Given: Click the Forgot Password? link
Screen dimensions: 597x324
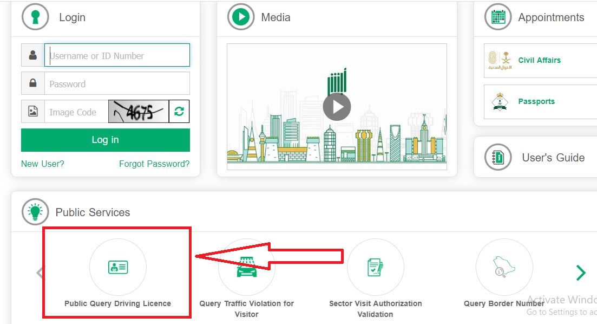Looking at the screenshot, I should (x=154, y=164).
